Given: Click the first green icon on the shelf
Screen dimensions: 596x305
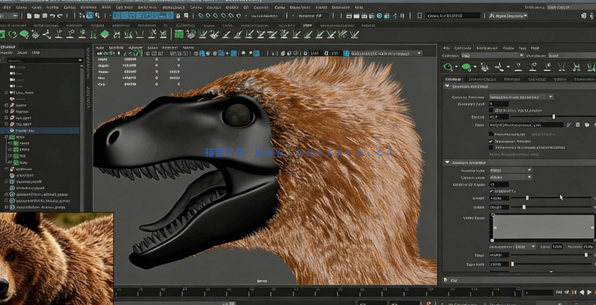Looking at the screenshot, I should (3, 34).
